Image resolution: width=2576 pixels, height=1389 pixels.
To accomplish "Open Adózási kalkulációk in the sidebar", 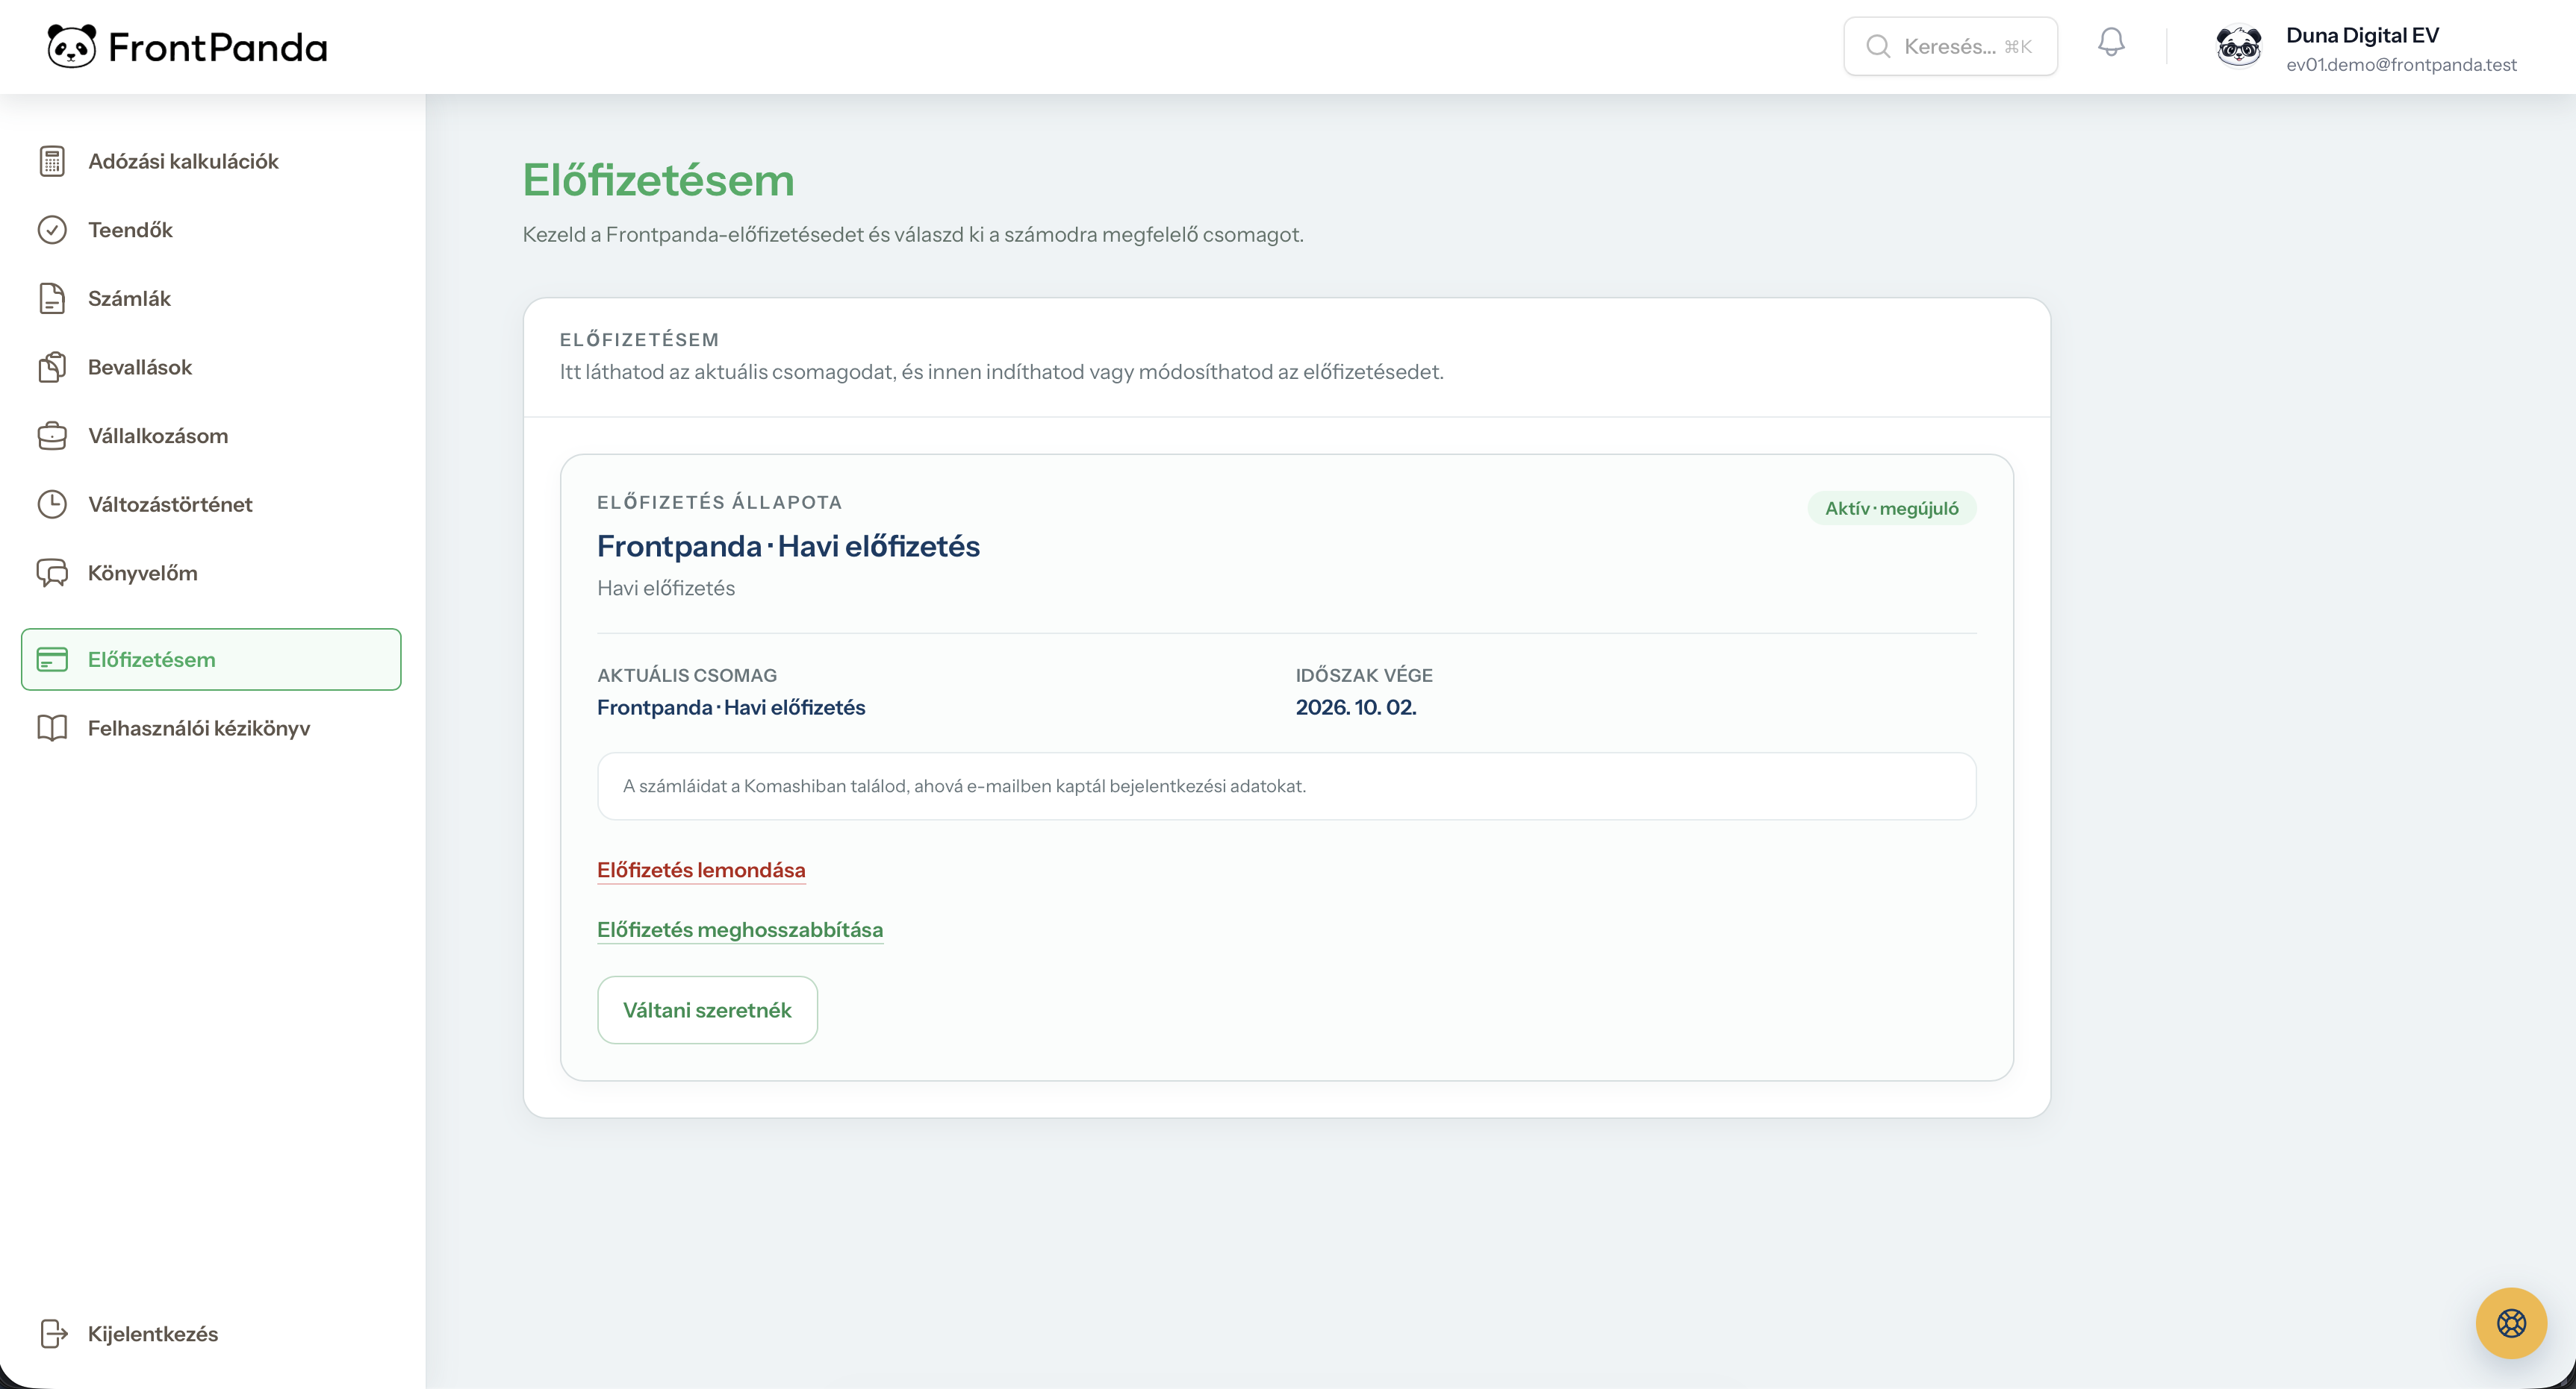I will point(211,161).
